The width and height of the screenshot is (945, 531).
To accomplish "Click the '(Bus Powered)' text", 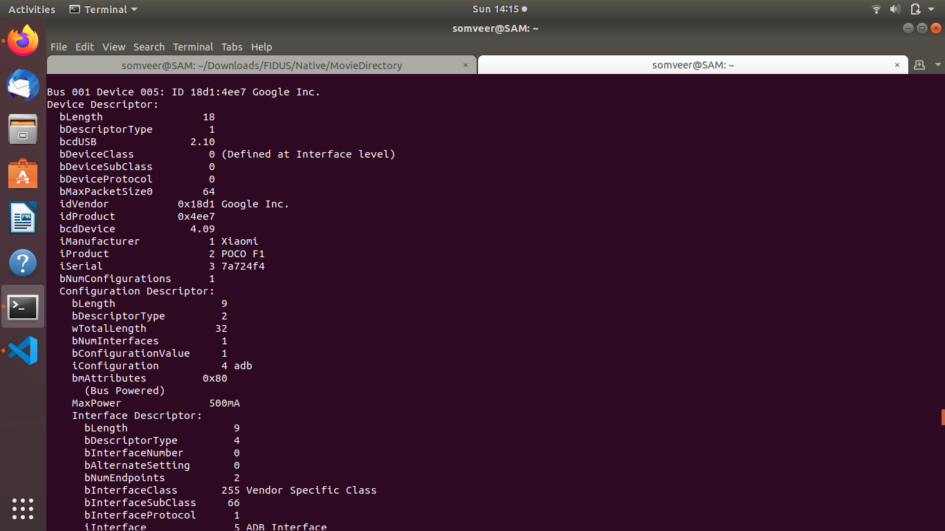I will (125, 391).
